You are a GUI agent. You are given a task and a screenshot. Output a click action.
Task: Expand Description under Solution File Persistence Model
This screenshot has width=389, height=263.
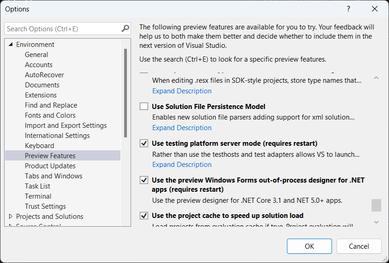[x=182, y=128]
